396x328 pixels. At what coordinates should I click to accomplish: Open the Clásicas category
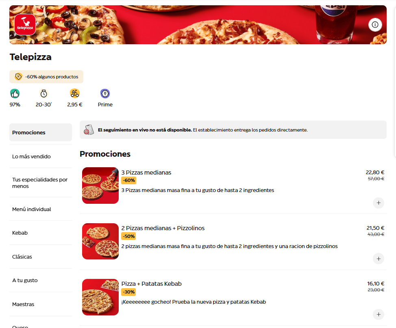(41, 257)
